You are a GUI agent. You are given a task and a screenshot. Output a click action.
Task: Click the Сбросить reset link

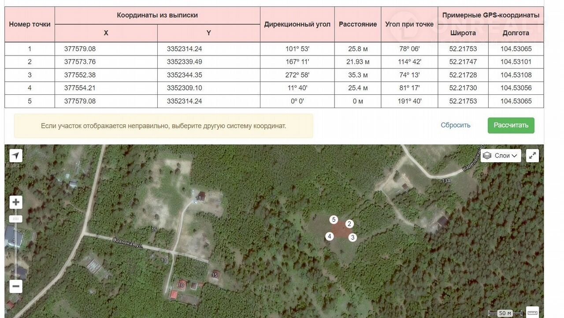[x=456, y=125]
